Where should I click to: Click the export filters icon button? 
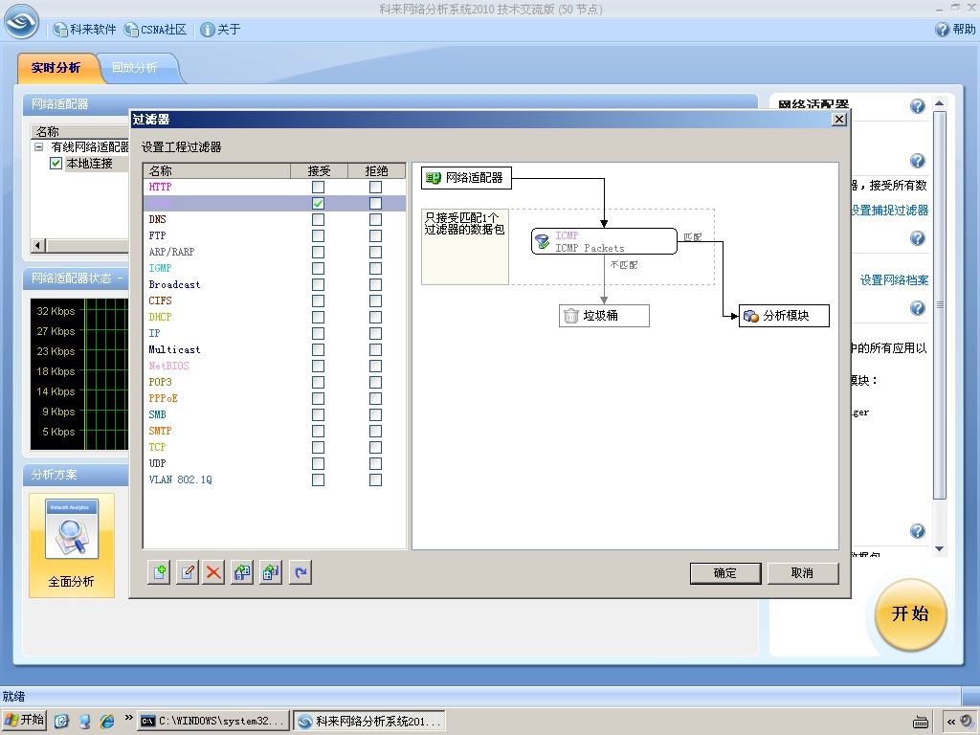[271, 572]
